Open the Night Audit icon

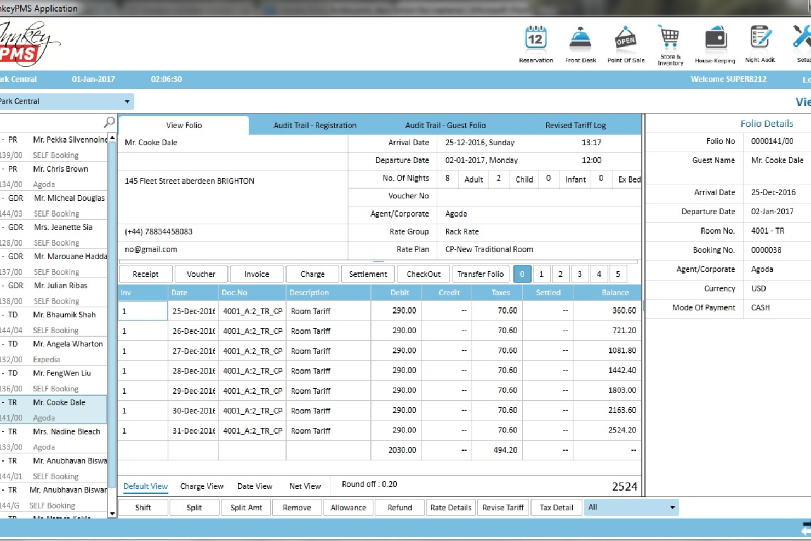click(760, 44)
